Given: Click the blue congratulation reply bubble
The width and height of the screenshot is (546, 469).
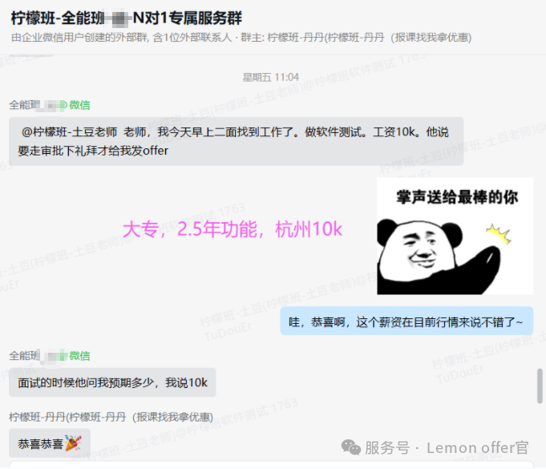Looking at the screenshot, I should coord(406,321).
